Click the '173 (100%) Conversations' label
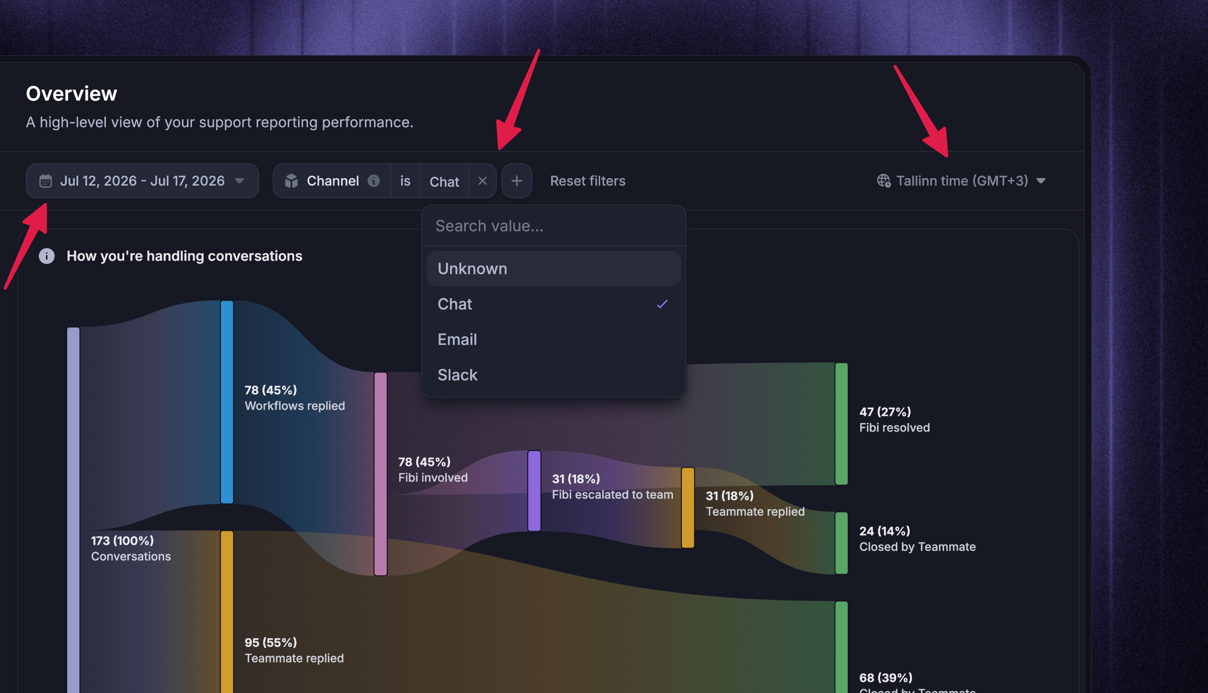 131,548
